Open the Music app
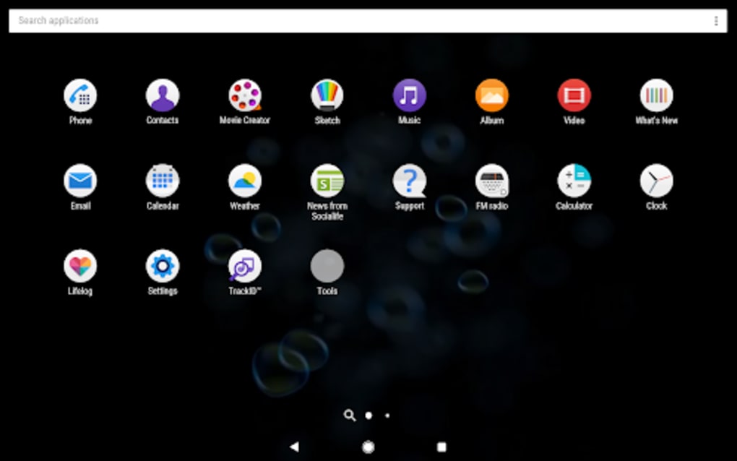Viewport: 737px width, 461px height. pyautogui.click(x=409, y=96)
